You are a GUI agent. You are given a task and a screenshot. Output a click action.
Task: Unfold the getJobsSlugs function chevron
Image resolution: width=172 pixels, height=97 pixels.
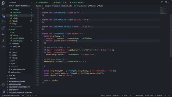[x=41, y=13]
